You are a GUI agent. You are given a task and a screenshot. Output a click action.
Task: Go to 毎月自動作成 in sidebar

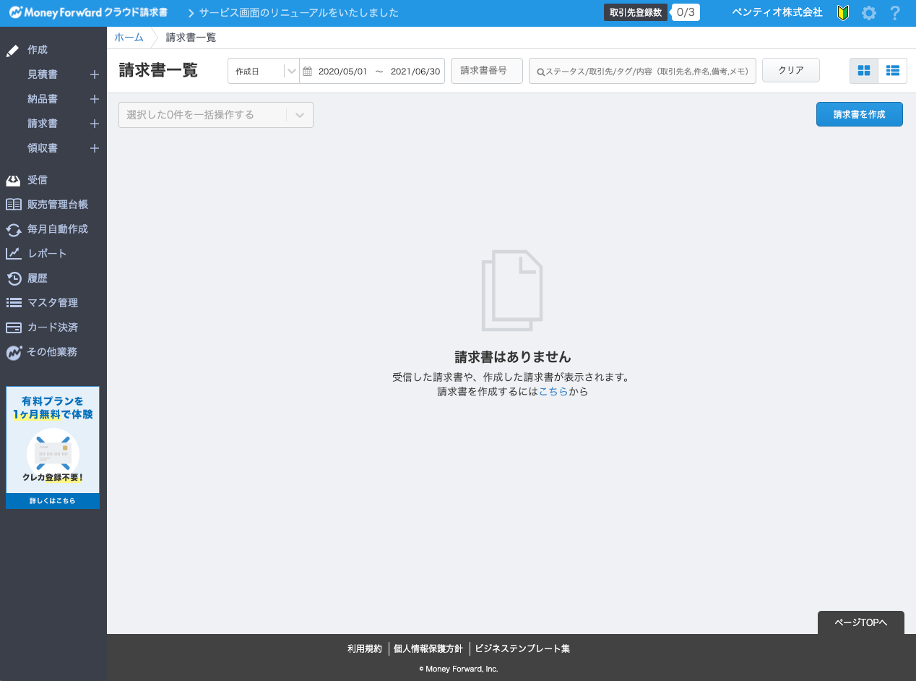point(58,229)
